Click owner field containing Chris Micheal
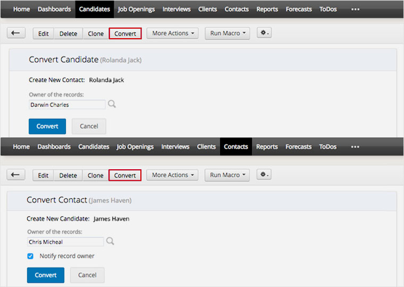This screenshot has width=404, height=287. point(65,242)
